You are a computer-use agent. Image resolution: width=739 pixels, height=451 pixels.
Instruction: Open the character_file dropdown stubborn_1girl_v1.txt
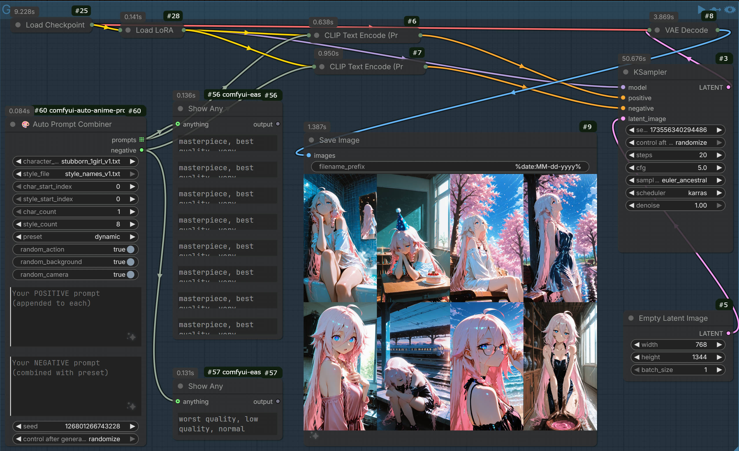[75, 161]
